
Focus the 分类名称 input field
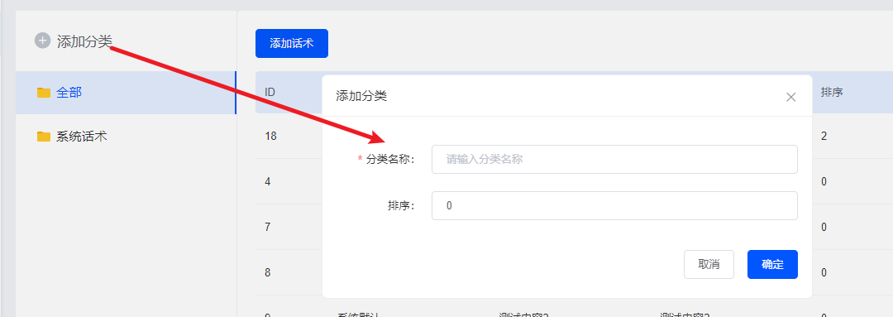pyautogui.click(x=614, y=159)
